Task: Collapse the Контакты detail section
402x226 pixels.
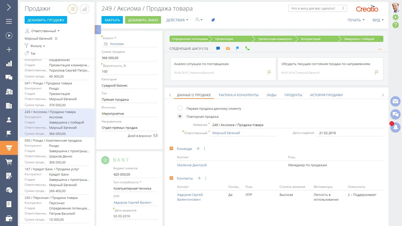Action: pos(171,178)
